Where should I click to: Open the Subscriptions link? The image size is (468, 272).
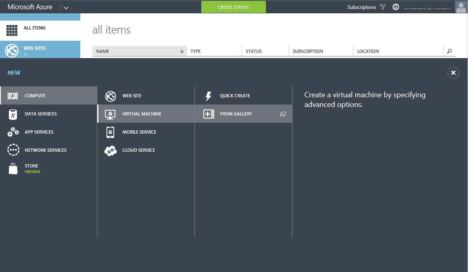click(361, 7)
